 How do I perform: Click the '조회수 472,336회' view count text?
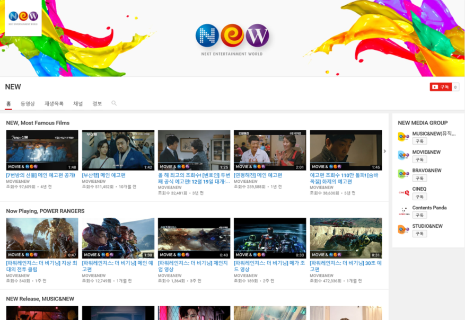pyautogui.click(x=326, y=281)
